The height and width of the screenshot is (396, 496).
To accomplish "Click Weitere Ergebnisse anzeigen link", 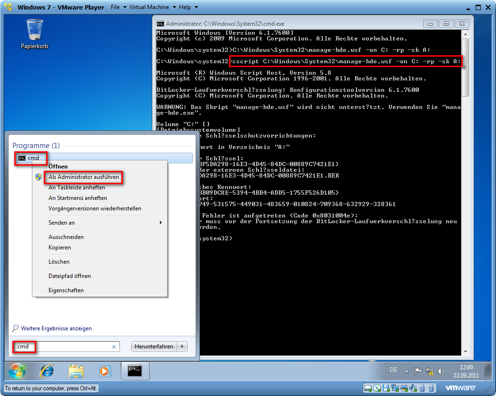I will [56, 328].
